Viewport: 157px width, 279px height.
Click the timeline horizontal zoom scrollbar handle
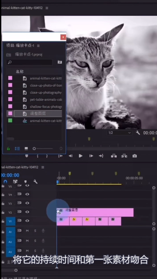16,270
